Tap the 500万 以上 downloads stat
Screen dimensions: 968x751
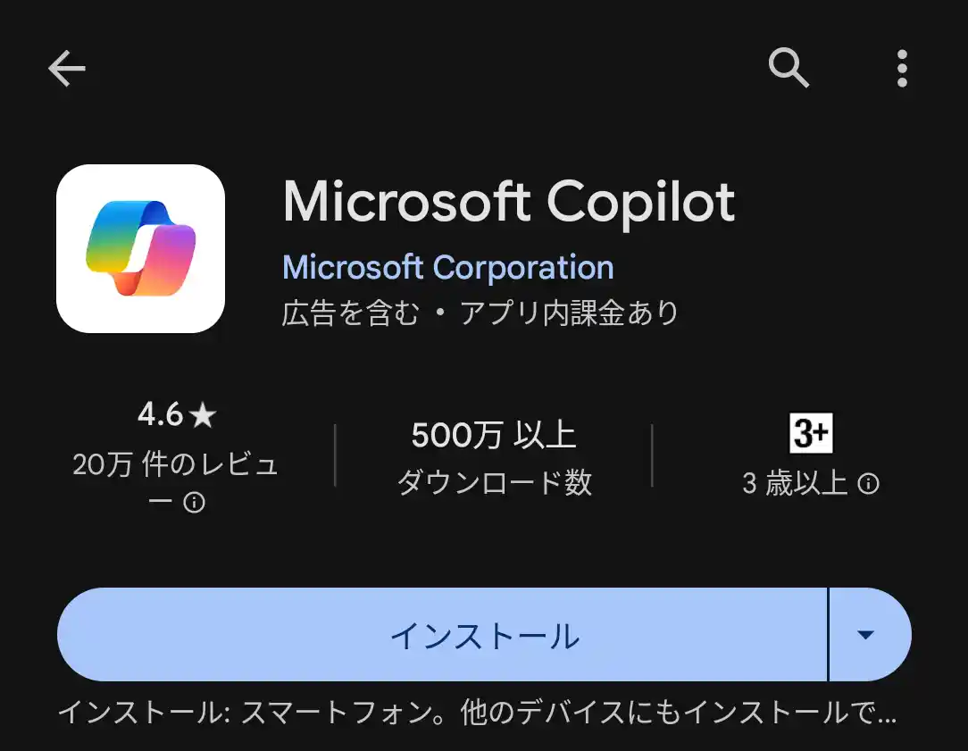coord(493,436)
